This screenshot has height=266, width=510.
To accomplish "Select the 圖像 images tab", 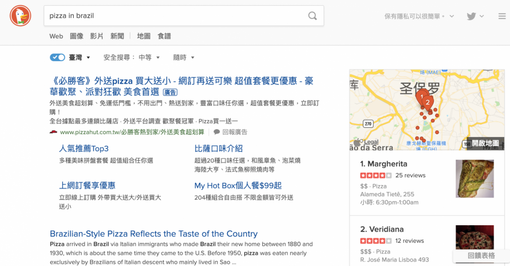I will (76, 36).
